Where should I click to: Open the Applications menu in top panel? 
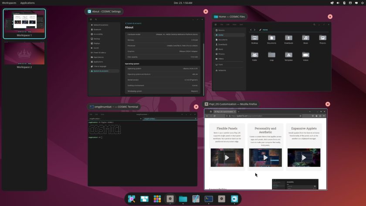click(27, 3)
